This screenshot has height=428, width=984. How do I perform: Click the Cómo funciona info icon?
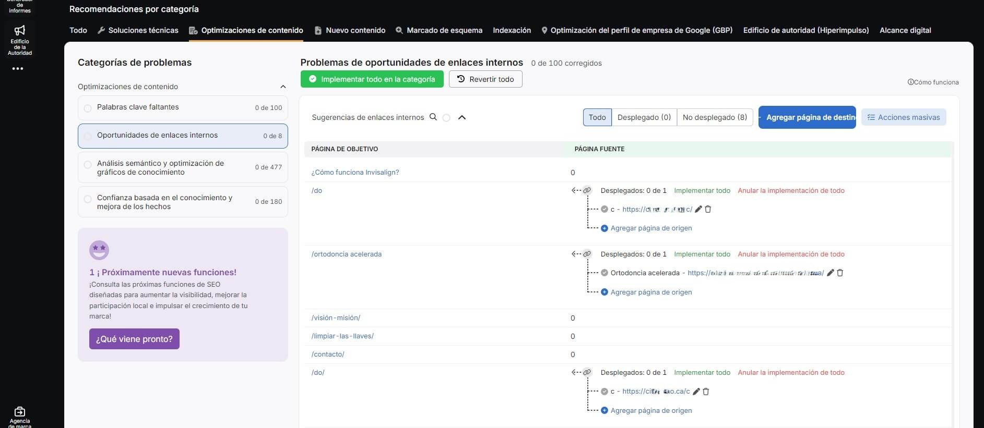point(910,82)
